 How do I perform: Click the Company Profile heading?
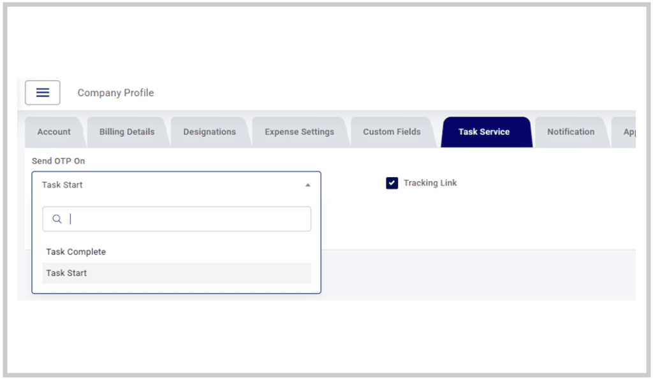click(115, 93)
